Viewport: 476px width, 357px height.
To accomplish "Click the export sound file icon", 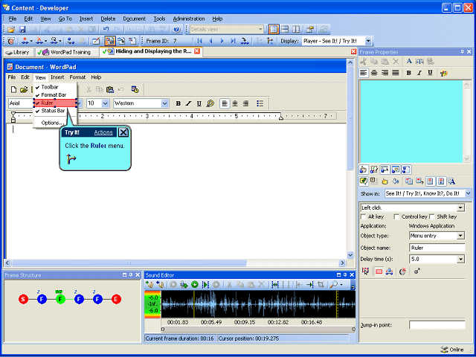I will pyautogui.click(x=160, y=284).
